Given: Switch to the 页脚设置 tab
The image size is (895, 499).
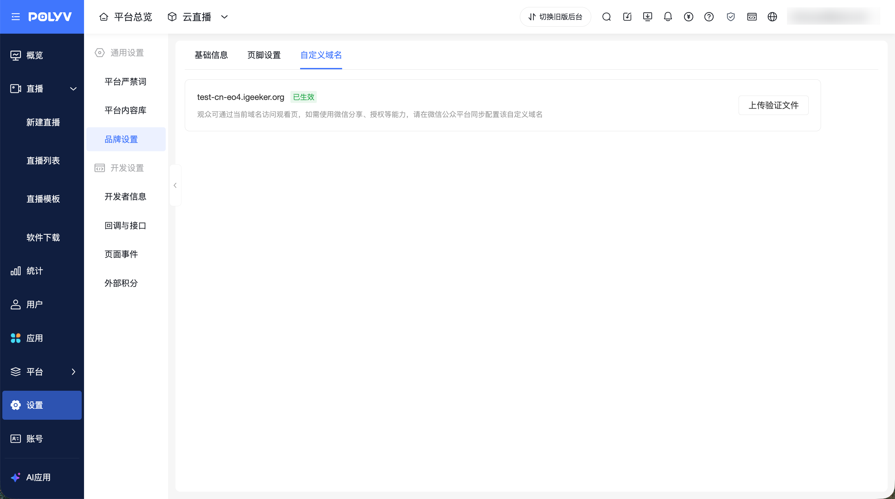Looking at the screenshot, I should pyautogui.click(x=264, y=55).
